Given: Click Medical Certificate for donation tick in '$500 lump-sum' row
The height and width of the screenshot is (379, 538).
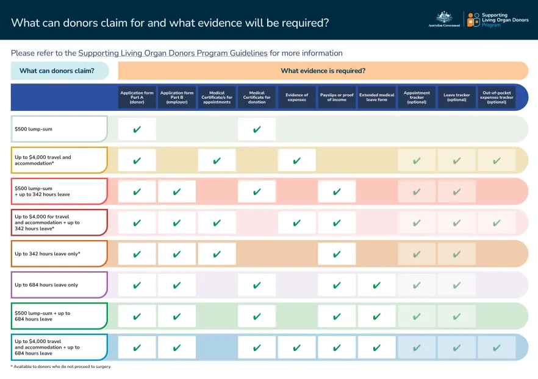Looking at the screenshot, I should pos(257,129).
